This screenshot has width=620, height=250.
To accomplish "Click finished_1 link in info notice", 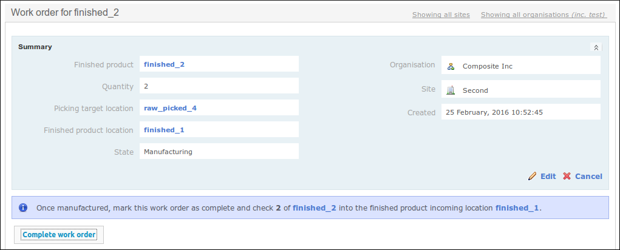I will (x=517, y=208).
